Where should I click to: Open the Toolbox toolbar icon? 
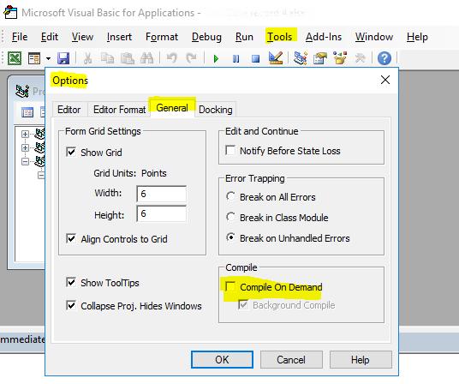coord(360,58)
